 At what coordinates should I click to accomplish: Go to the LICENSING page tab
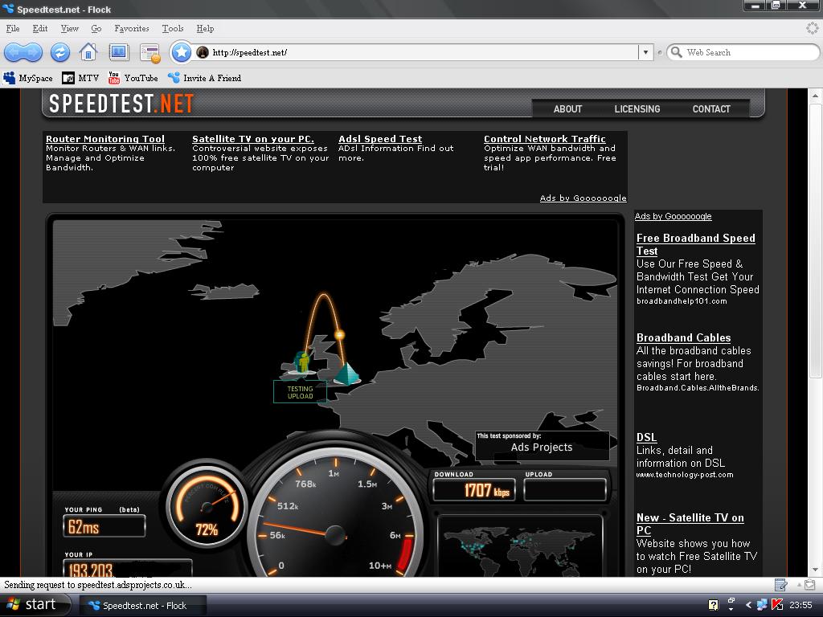coord(637,108)
